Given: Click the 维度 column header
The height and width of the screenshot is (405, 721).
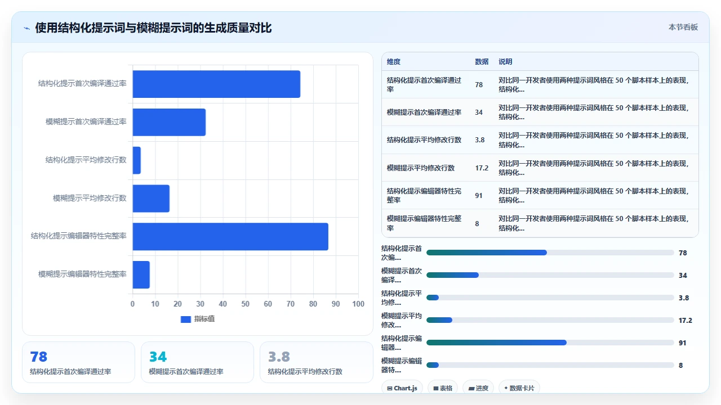Looking at the screenshot, I should pyautogui.click(x=394, y=62).
